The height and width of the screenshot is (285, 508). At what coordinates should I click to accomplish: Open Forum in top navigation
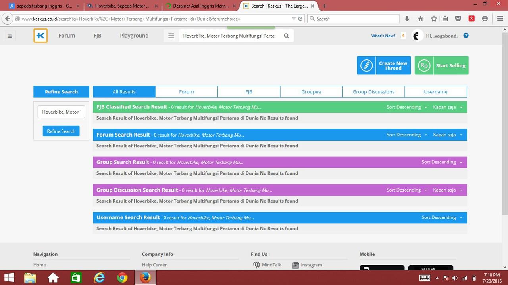(x=67, y=36)
